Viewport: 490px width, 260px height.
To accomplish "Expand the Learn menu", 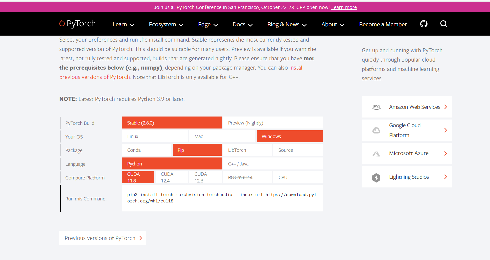I will coord(123,24).
